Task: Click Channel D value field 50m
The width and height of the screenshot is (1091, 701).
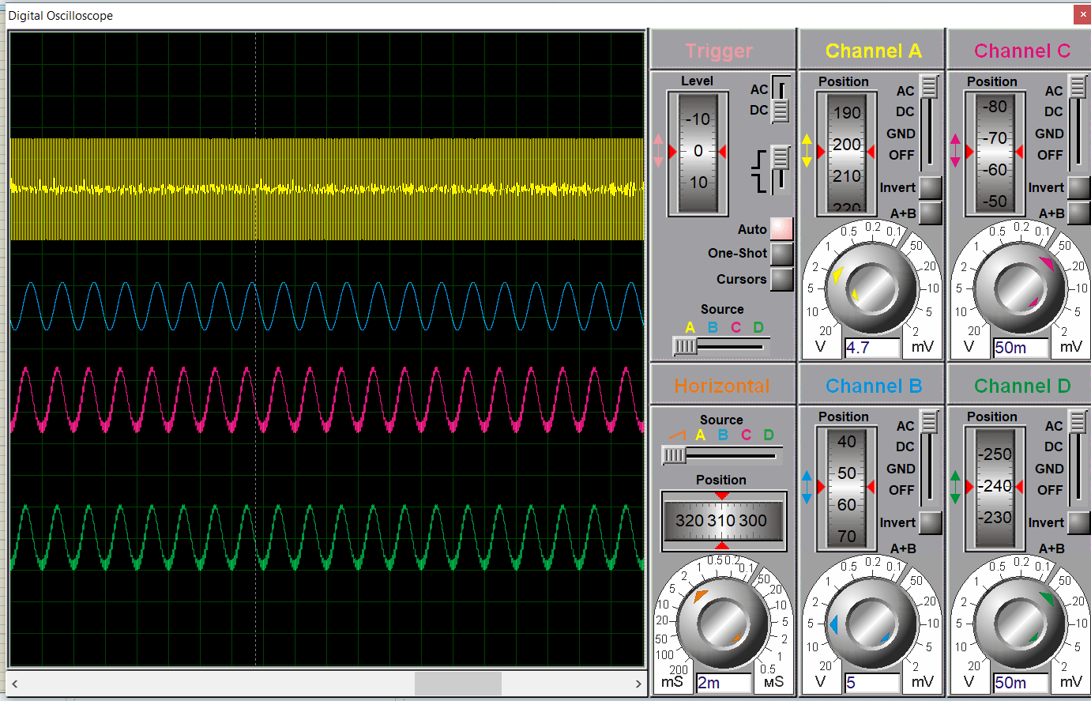Action: [x=1021, y=683]
